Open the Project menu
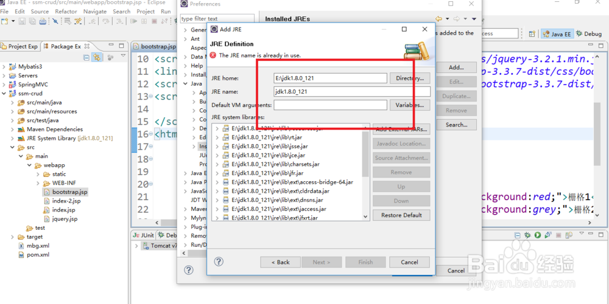This screenshot has width=609, height=304. click(146, 11)
